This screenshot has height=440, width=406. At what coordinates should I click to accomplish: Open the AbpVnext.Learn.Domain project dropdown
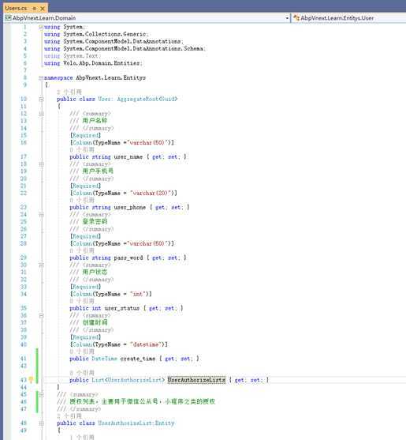pyautogui.click(x=147, y=18)
